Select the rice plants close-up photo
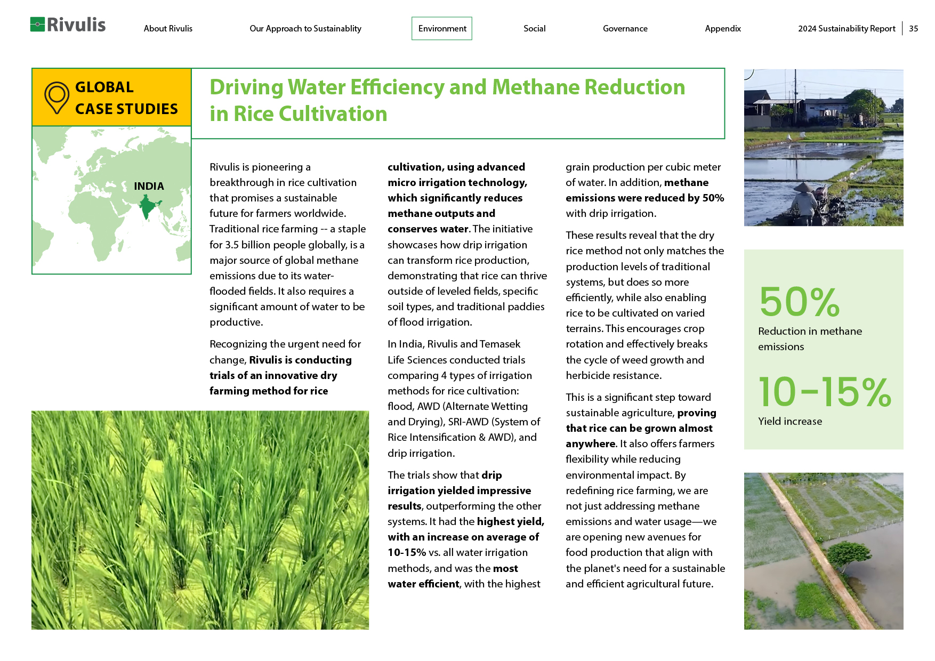Image resolution: width=935 pixels, height=661 pixels. click(200, 520)
